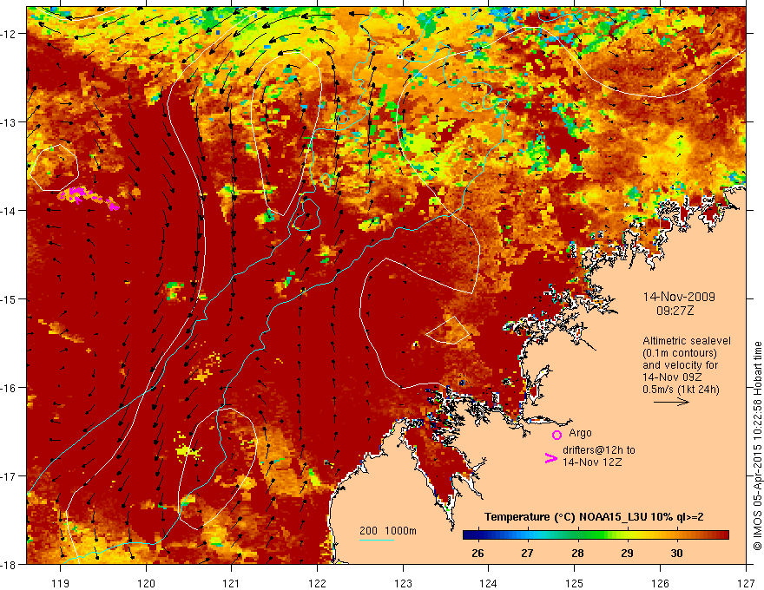Click the IMOS copyright timestamp vertical text
Viewport: 764px width, 590px height.
tap(758, 446)
